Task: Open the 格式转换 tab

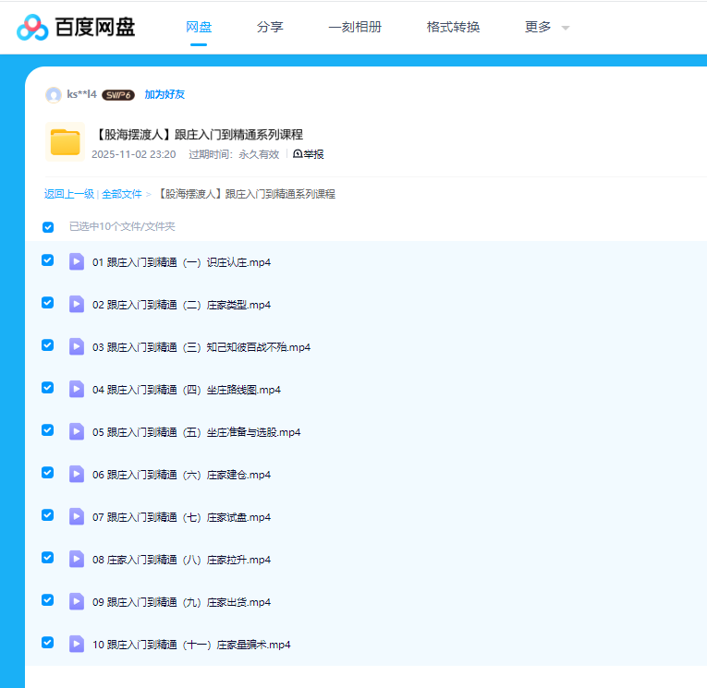Action: 453,28
